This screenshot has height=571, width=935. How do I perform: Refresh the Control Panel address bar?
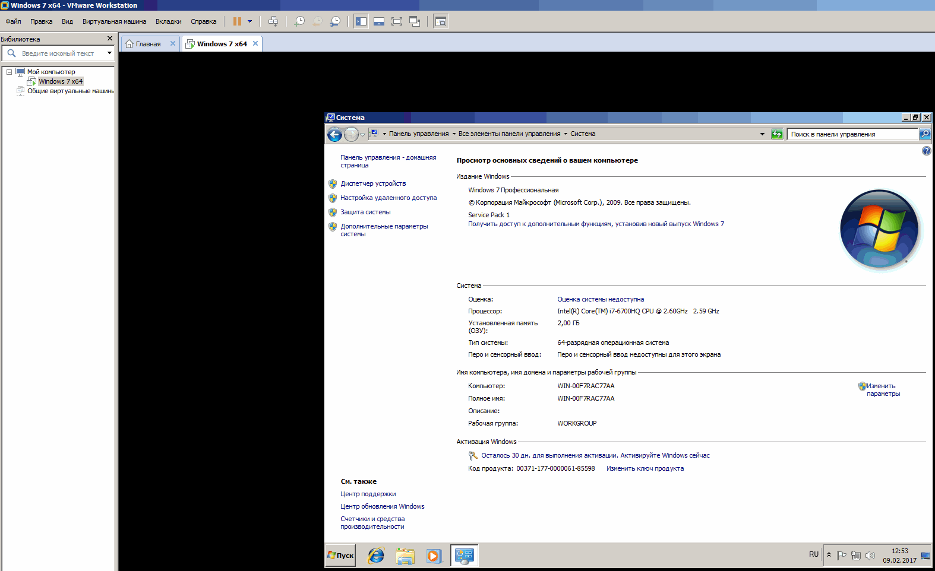777,134
